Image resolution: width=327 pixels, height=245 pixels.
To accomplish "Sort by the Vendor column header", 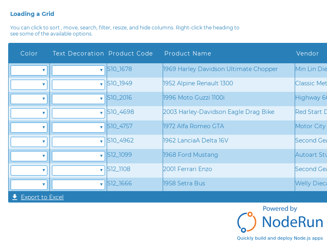I will click(x=307, y=53).
